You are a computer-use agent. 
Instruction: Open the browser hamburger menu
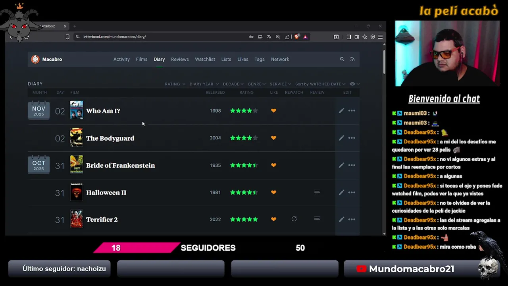tap(380, 37)
